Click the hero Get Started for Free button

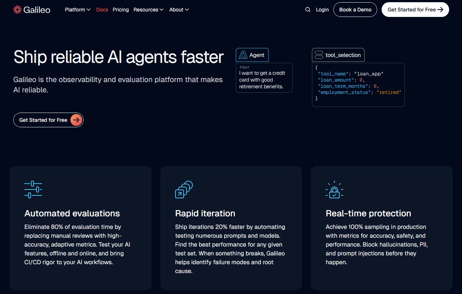[48, 120]
